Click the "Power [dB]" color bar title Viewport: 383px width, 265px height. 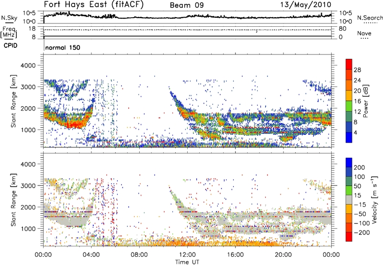click(x=365, y=101)
